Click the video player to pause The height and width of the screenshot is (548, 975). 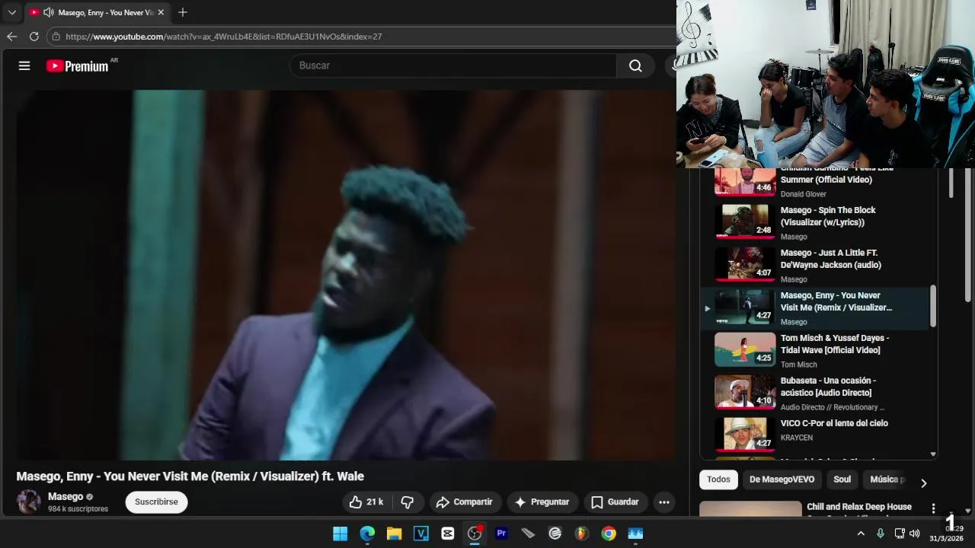click(x=344, y=275)
